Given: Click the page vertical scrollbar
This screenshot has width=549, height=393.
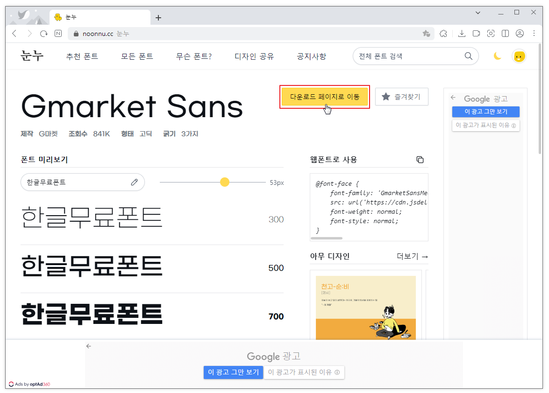Looking at the screenshot, I should tap(540, 99).
